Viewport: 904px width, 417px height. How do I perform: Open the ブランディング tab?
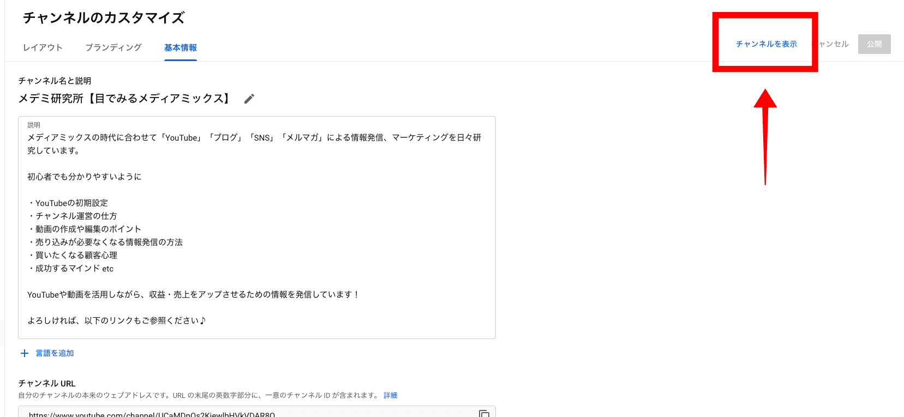click(x=113, y=47)
